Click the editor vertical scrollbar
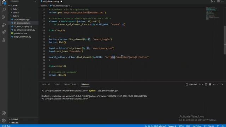226x127 pixels. 225,40
